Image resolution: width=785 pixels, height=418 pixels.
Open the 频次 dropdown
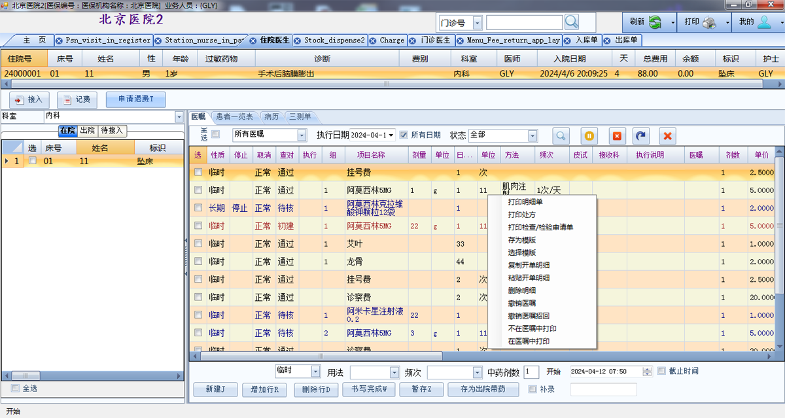click(x=477, y=372)
